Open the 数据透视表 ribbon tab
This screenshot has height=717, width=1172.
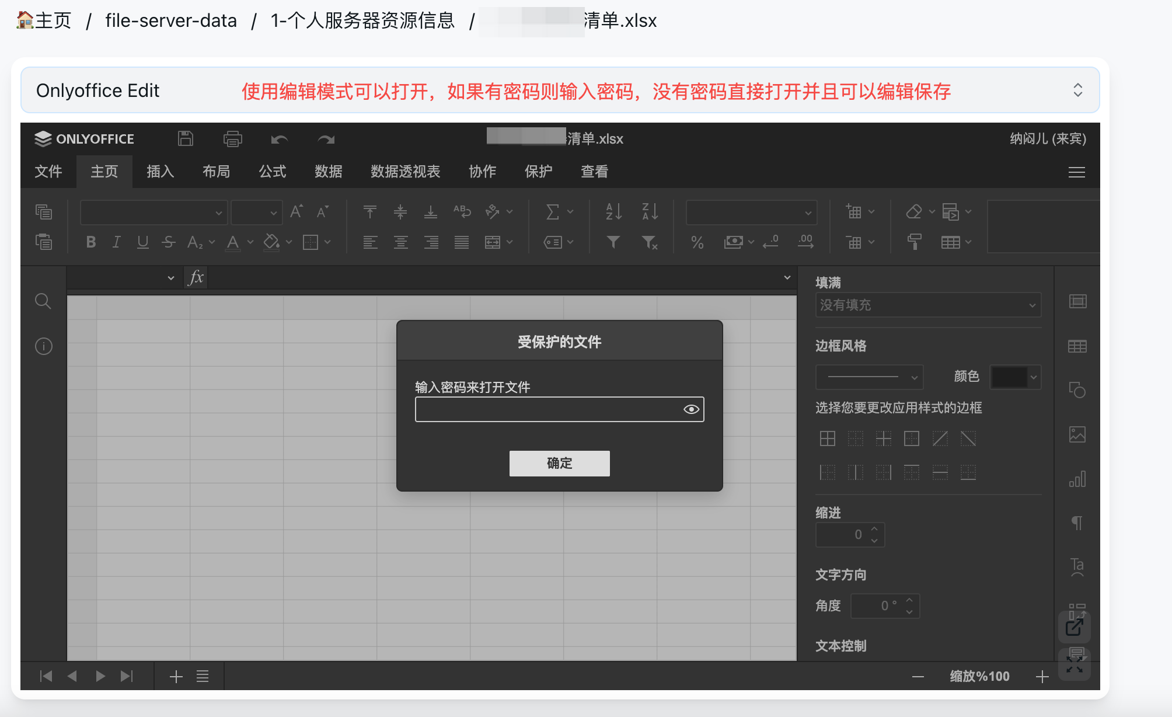point(405,172)
